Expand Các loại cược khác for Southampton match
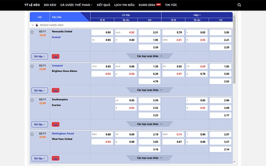 point(150,124)
